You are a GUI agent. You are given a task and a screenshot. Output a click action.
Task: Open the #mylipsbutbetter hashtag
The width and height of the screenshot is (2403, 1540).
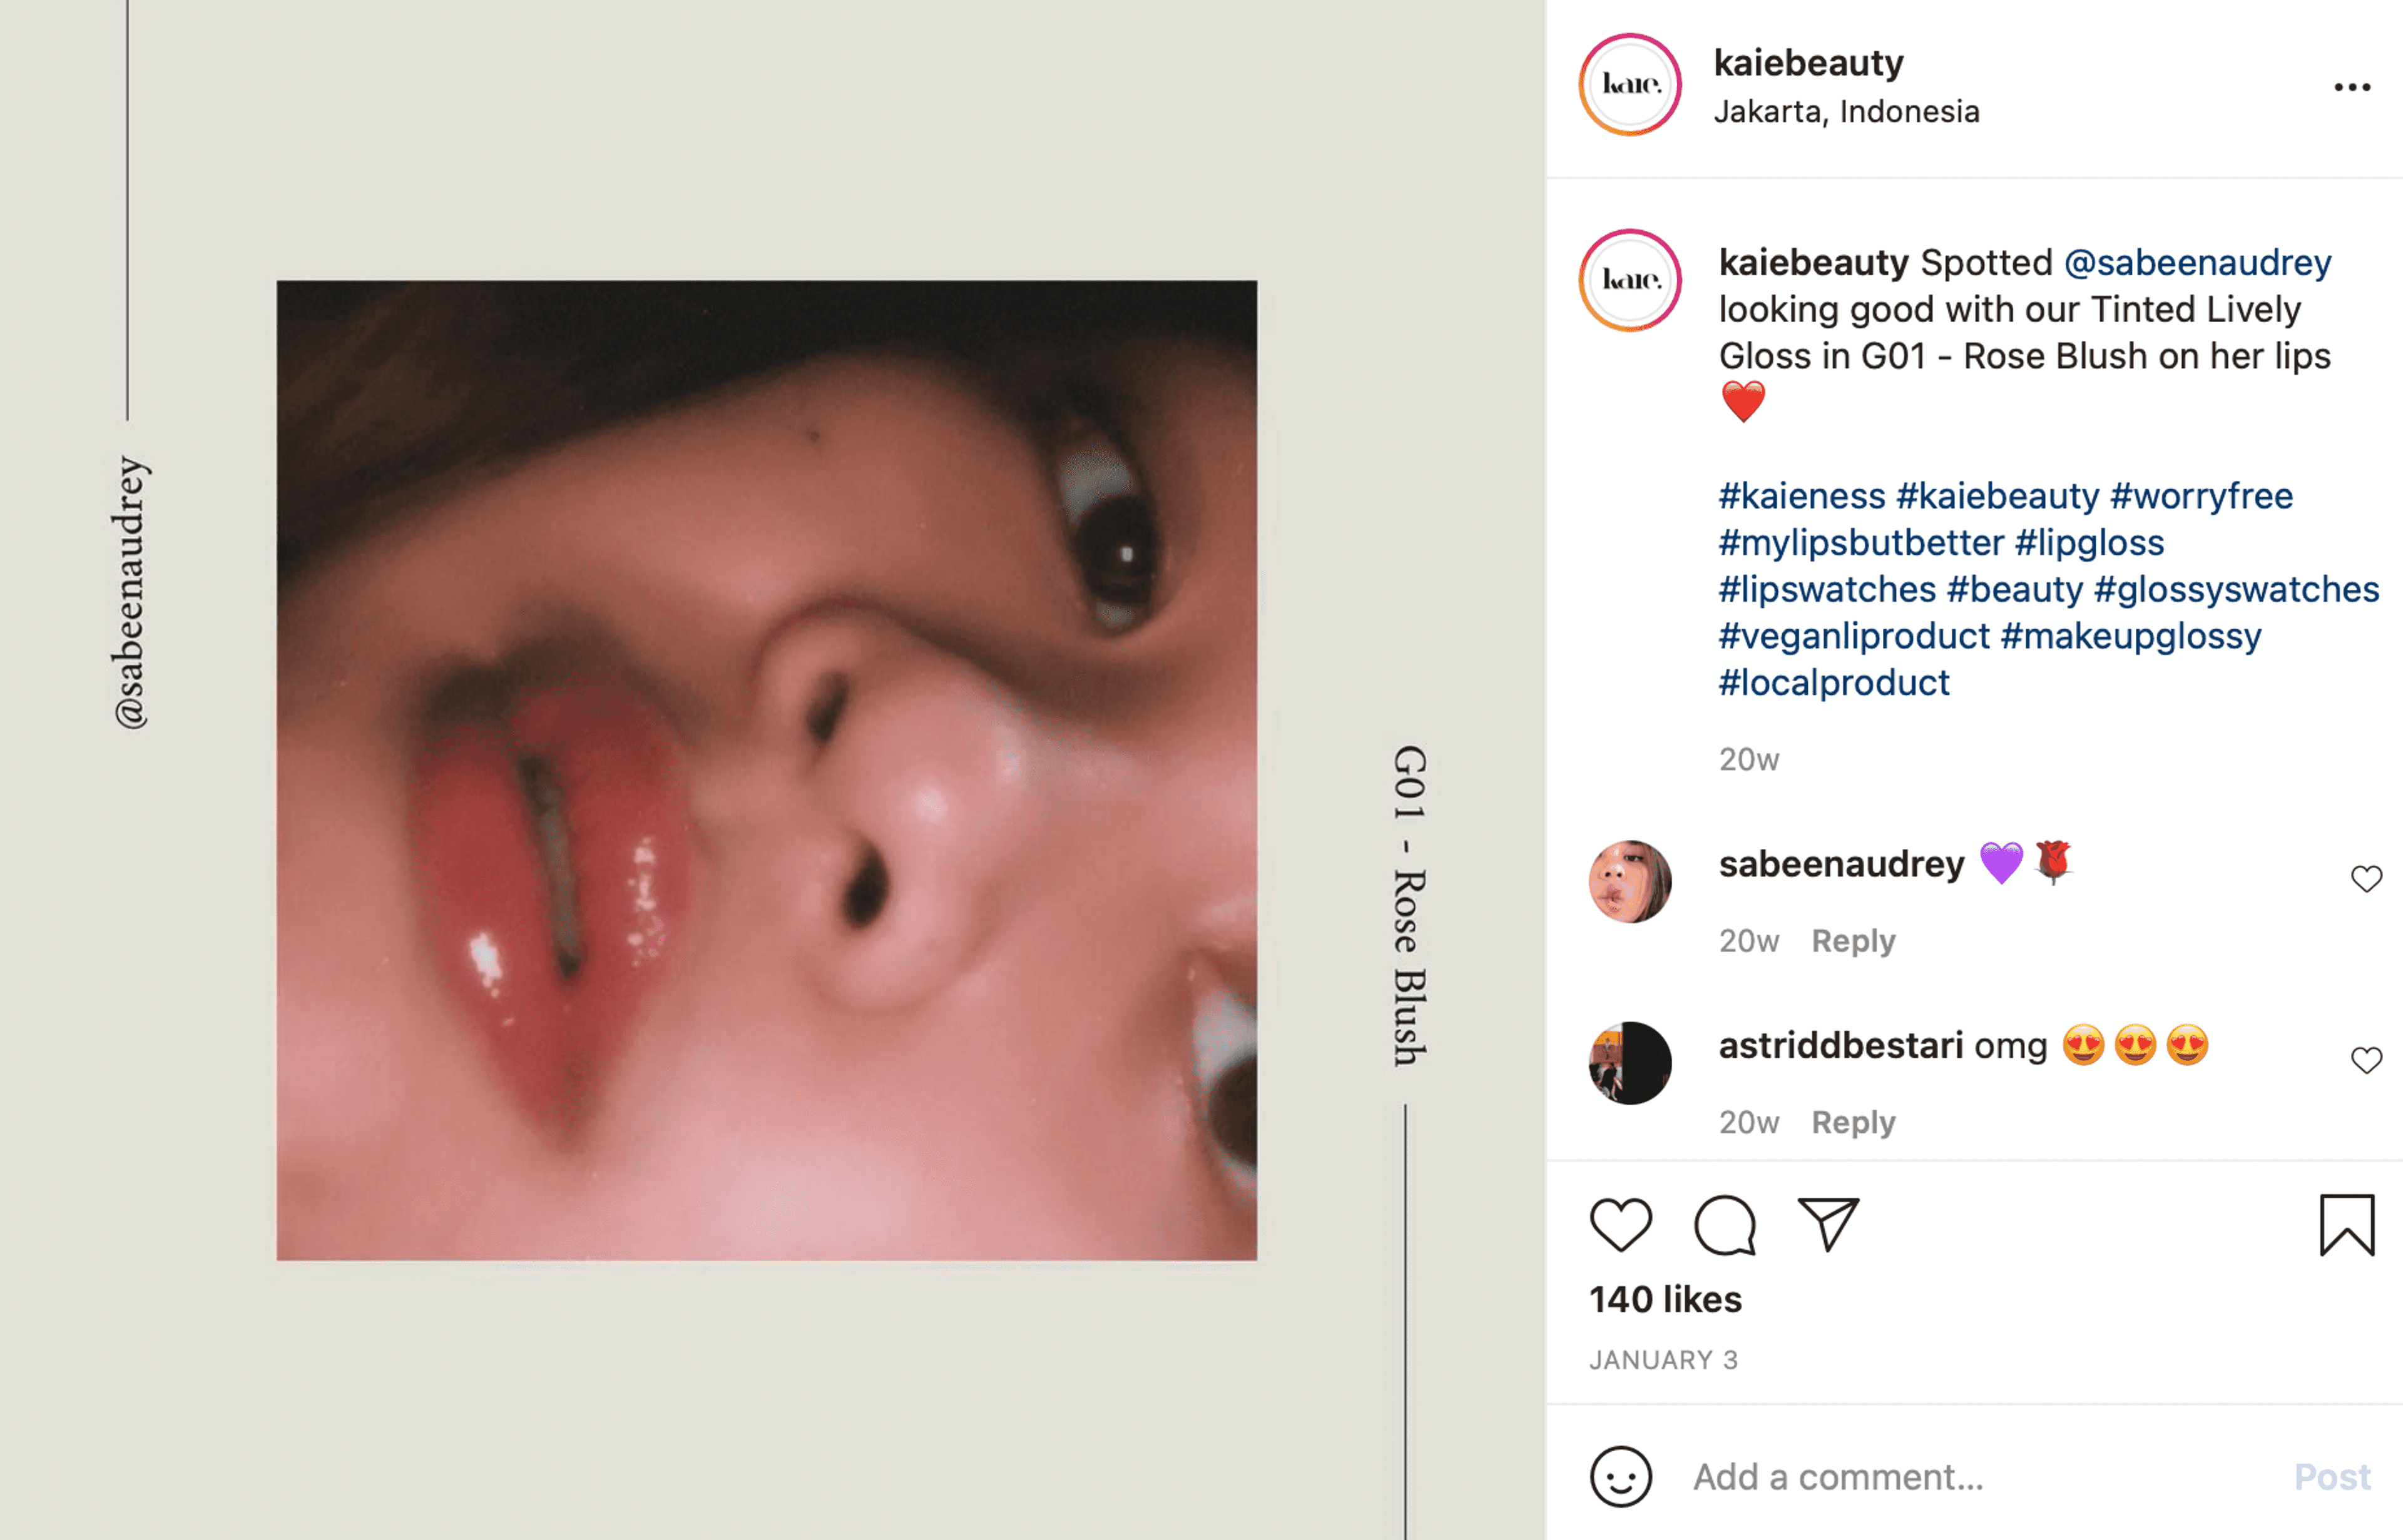coord(1861,543)
